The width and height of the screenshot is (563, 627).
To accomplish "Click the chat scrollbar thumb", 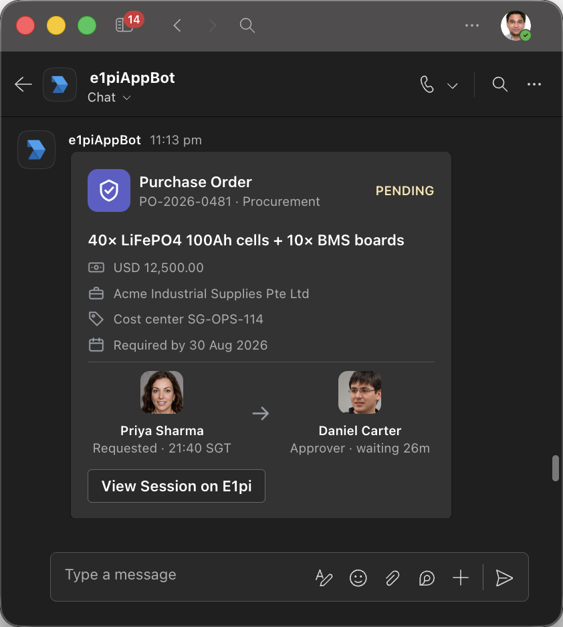I will coord(556,469).
